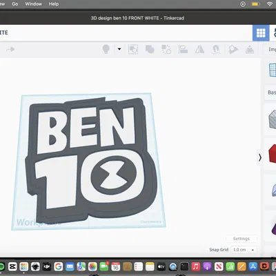The height and width of the screenshot is (276, 276).
Task: Open Pages from the dock
Action: pos(241,266)
